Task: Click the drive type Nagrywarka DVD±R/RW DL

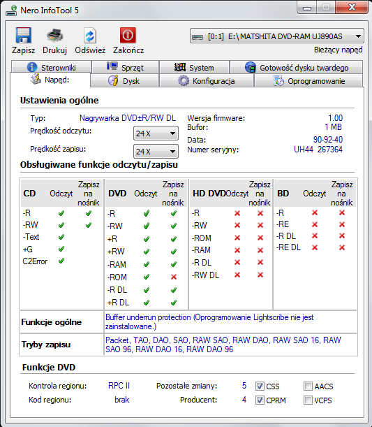Action: pos(128,118)
